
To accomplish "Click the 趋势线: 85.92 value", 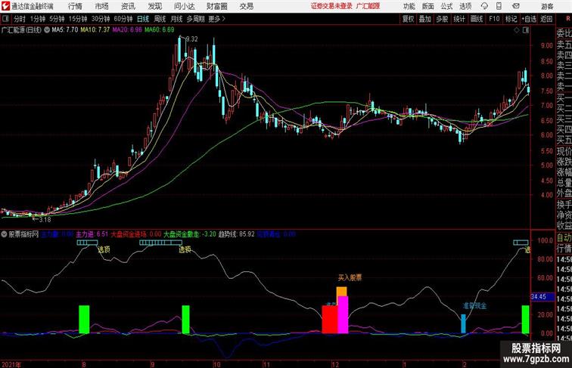I will [x=236, y=234].
